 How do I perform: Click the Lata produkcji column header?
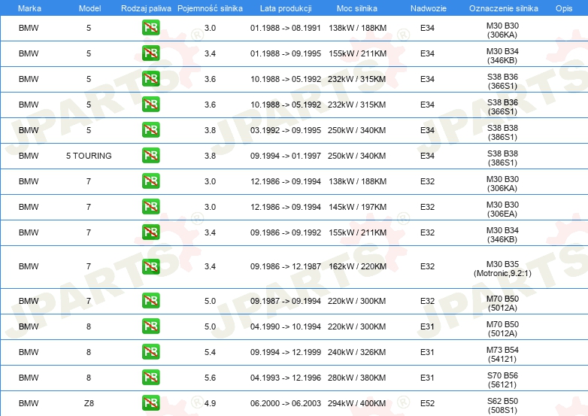tap(286, 8)
